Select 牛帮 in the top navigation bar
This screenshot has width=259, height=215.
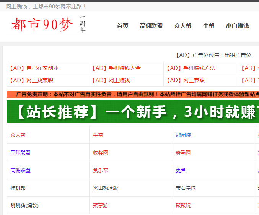pyautogui.click(x=209, y=26)
